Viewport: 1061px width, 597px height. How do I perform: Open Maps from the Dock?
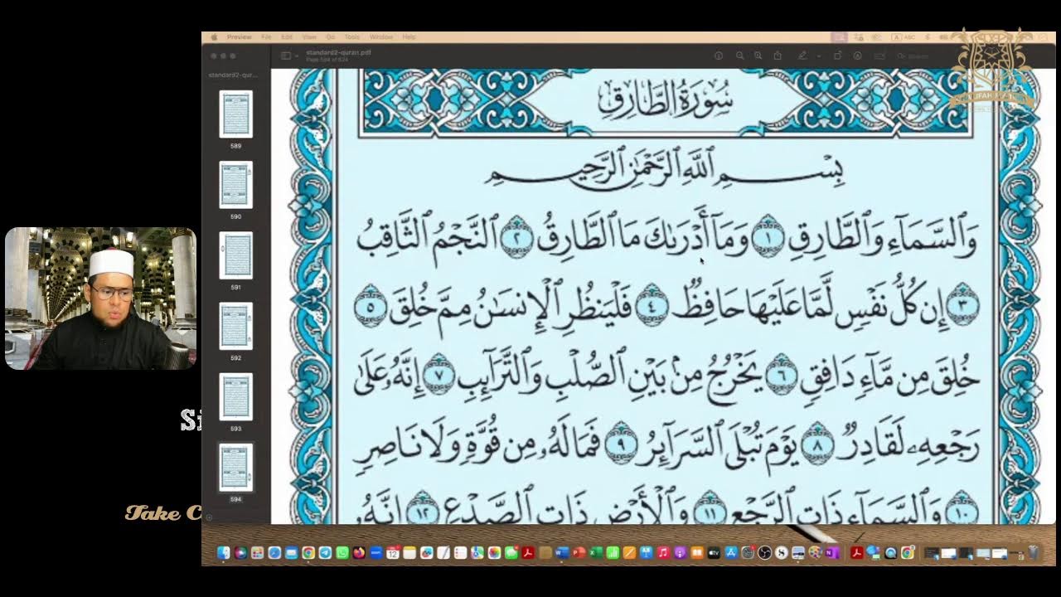(x=477, y=553)
